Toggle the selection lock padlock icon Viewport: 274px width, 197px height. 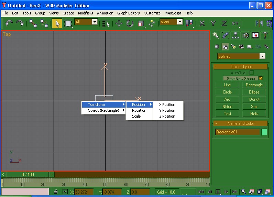click(55, 192)
